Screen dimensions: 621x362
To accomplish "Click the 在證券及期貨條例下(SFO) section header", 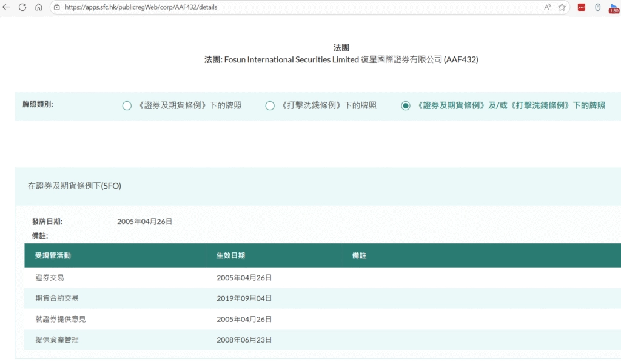I will pyautogui.click(x=75, y=186).
